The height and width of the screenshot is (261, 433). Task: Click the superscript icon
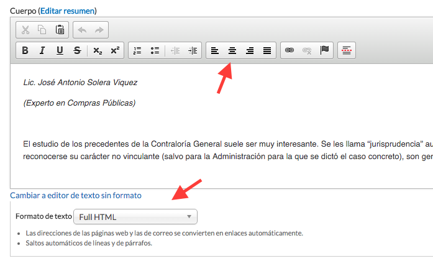click(x=115, y=51)
